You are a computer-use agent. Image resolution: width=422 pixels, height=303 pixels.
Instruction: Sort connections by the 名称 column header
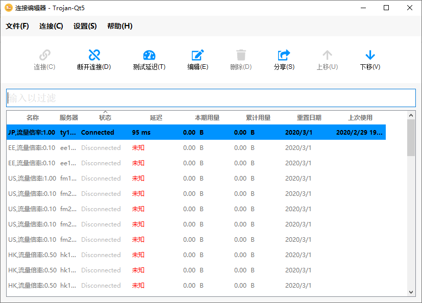[x=33, y=117]
